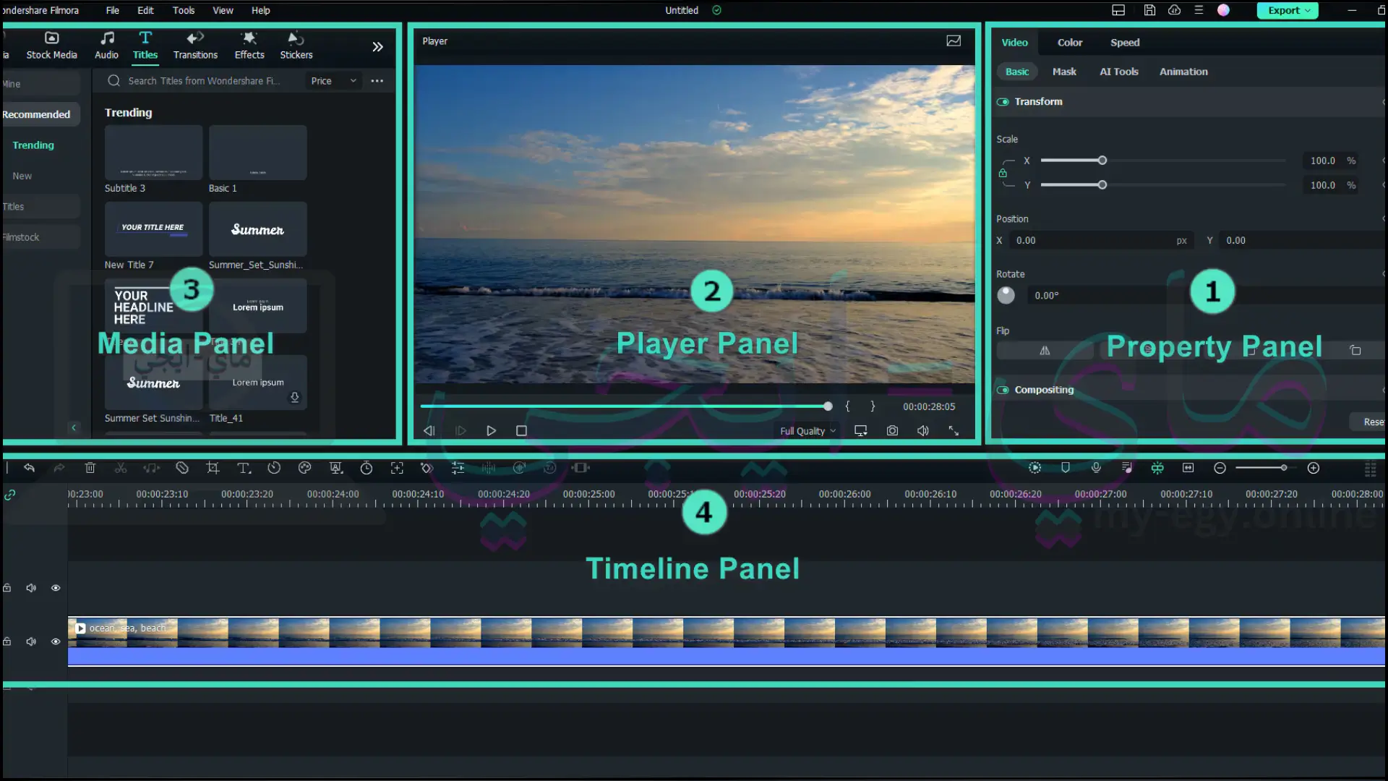The height and width of the screenshot is (781, 1388).
Task: Open the three-dot options in titles search bar
Action: pyautogui.click(x=377, y=81)
